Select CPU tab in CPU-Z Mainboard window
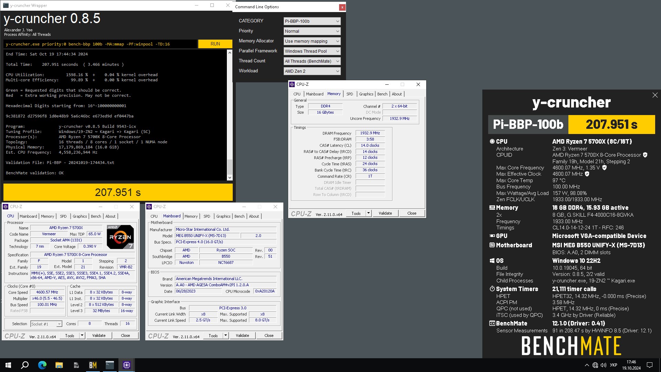The height and width of the screenshot is (372, 661). coord(154,216)
